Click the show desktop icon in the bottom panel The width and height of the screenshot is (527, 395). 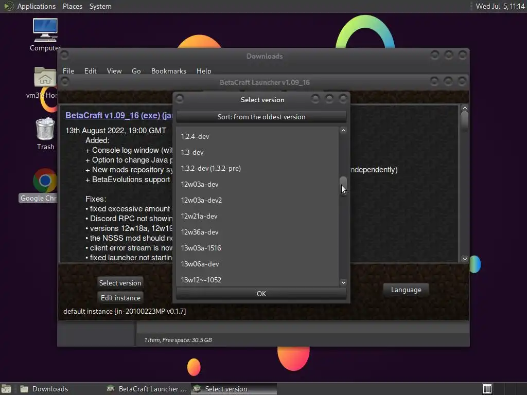(6, 389)
